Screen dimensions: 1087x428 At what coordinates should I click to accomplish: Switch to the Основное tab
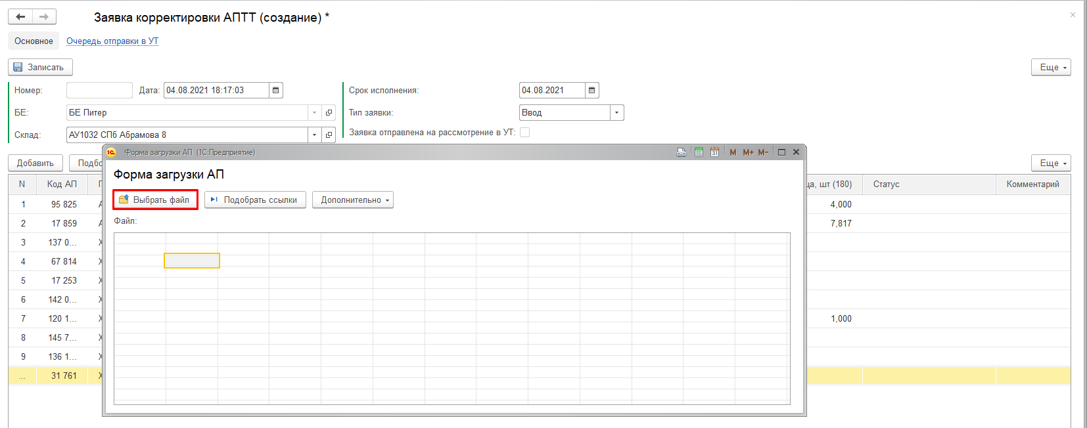34,41
